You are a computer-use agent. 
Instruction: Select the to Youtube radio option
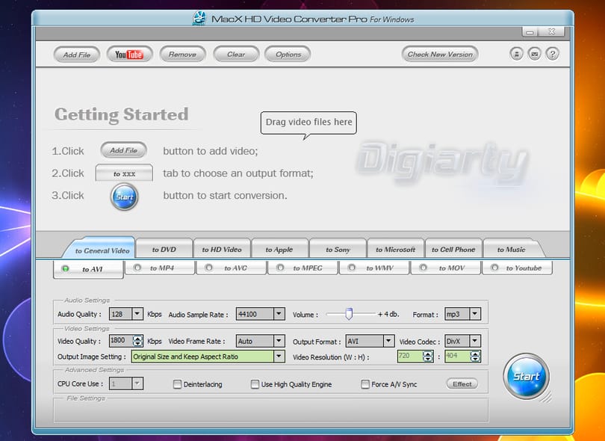pyautogui.click(x=494, y=268)
